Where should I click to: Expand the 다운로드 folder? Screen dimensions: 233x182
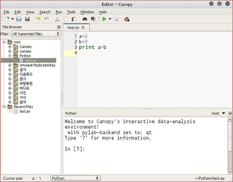pos(10,74)
